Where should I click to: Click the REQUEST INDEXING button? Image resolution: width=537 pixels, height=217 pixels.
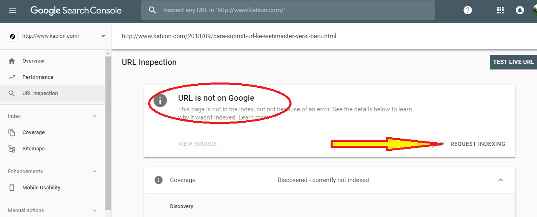click(x=478, y=144)
